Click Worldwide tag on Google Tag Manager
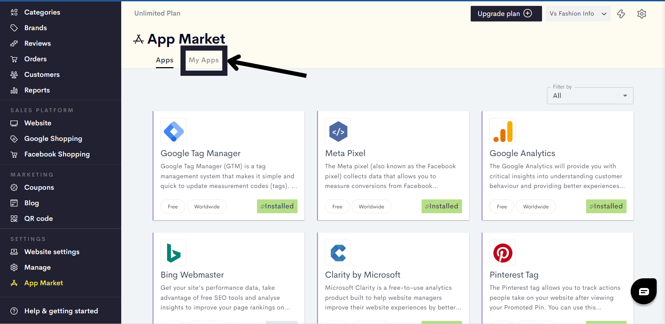Viewport: 665px width, 324px height. [x=207, y=207]
